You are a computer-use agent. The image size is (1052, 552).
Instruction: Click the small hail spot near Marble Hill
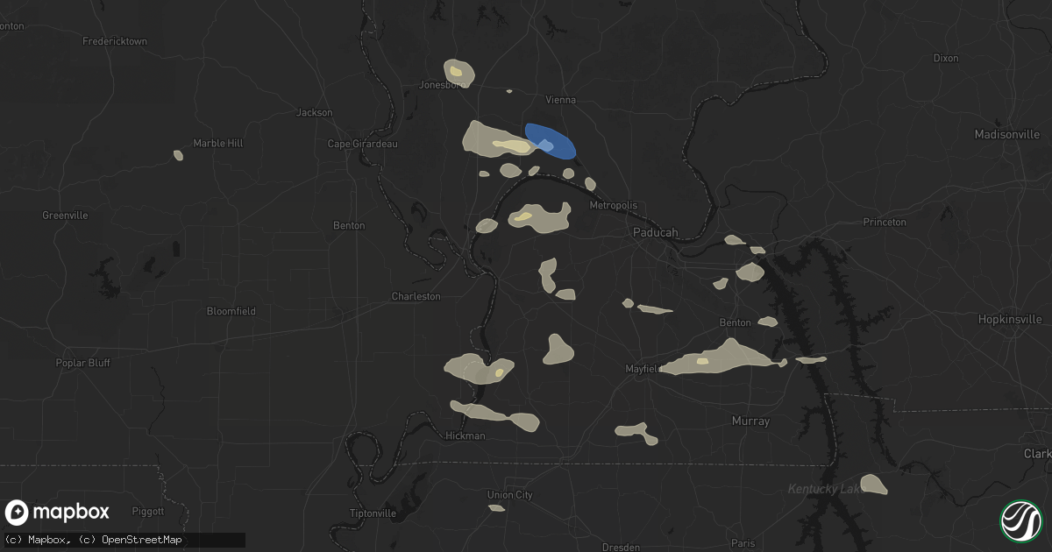pos(178,155)
